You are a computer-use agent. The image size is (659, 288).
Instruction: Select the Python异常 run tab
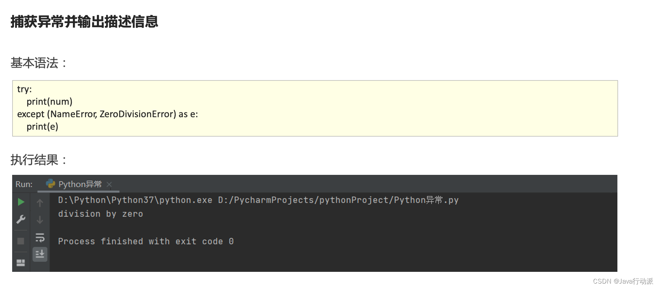80,184
